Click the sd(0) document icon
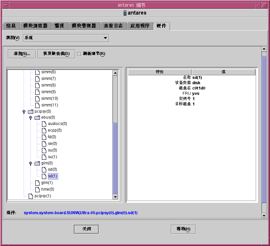The width and height of the screenshot is (270, 246). [x=44, y=170]
